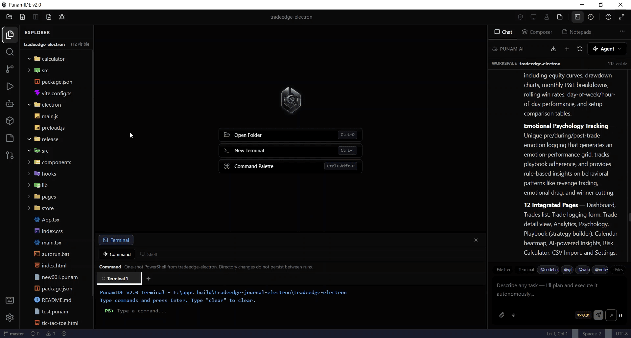Toggle split editor layout icon
This screenshot has height=338, width=631.
pyautogui.click(x=35, y=17)
